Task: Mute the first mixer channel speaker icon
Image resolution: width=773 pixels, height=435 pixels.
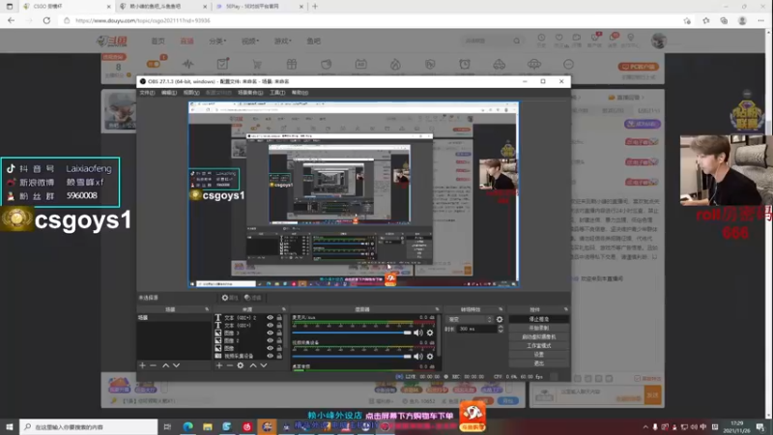Action: pos(418,333)
